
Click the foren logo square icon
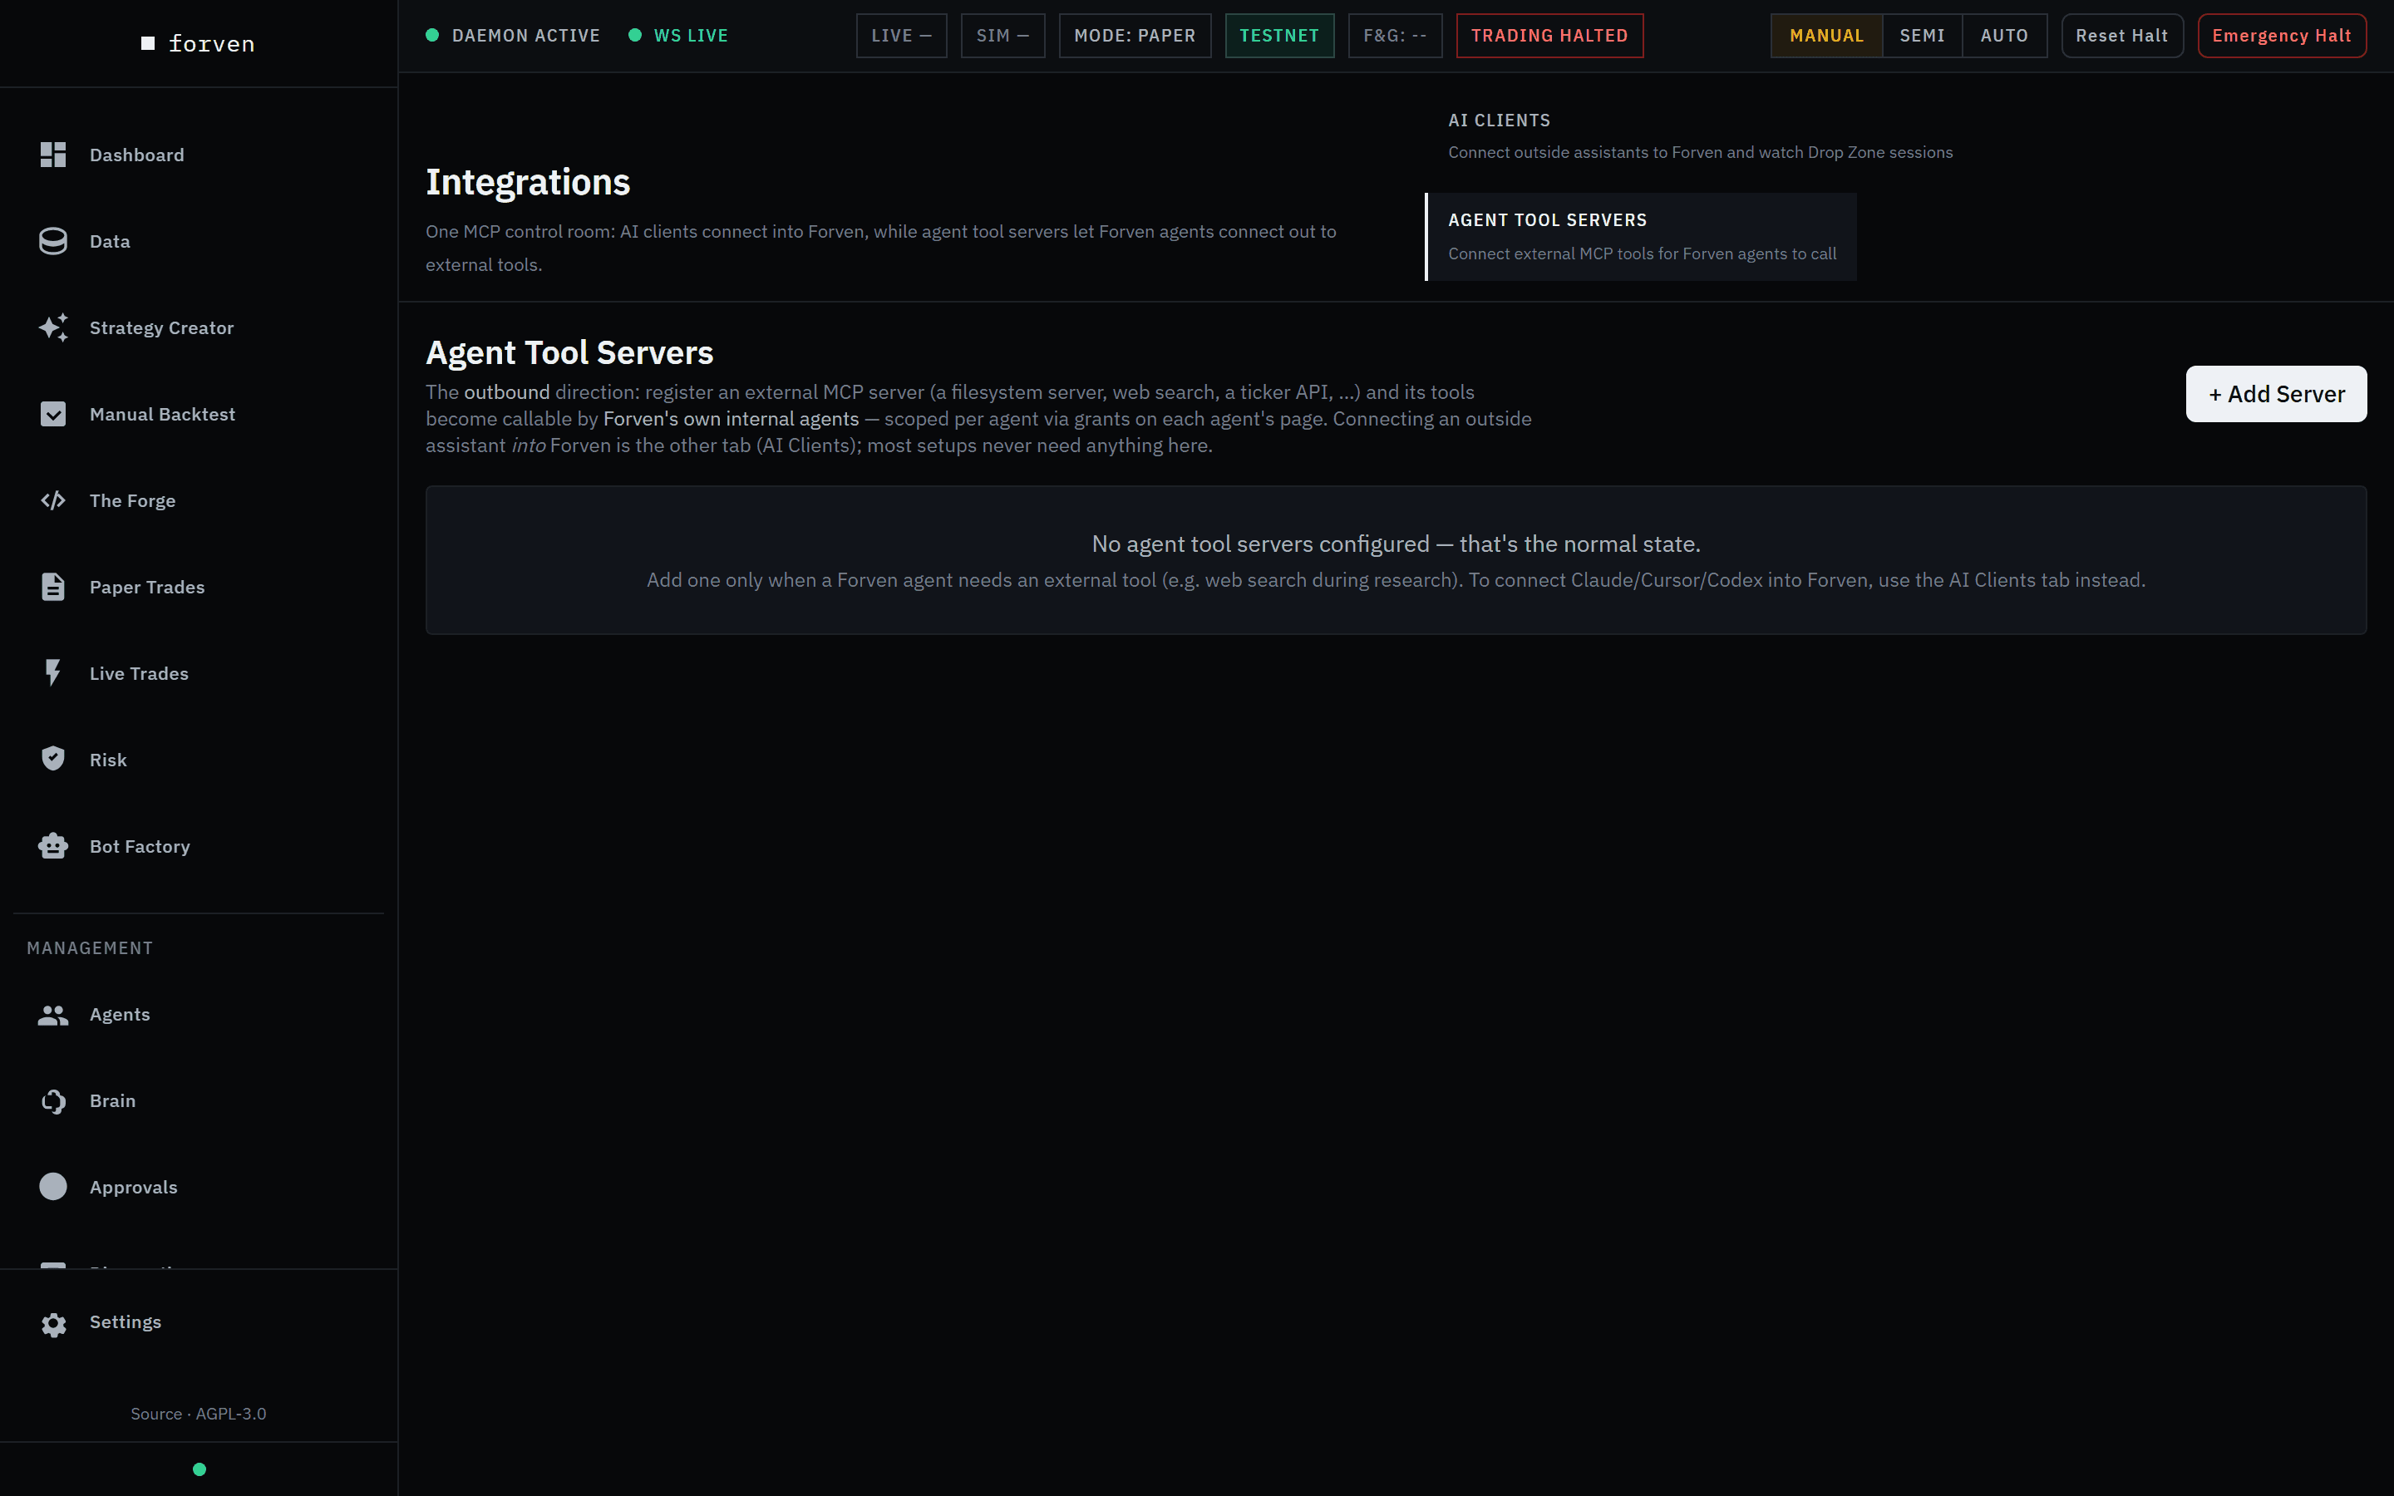pyautogui.click(x=149, y=43)
